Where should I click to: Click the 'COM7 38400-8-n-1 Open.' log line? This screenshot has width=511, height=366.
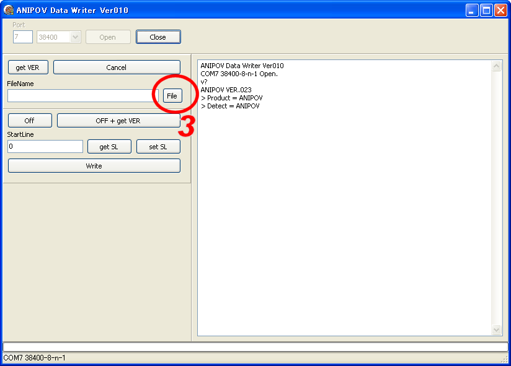click(239, 74)
